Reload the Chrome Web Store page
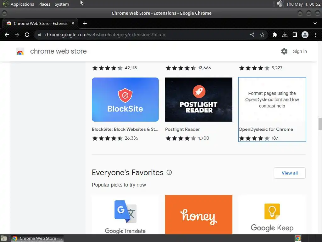 coord(27,35)
